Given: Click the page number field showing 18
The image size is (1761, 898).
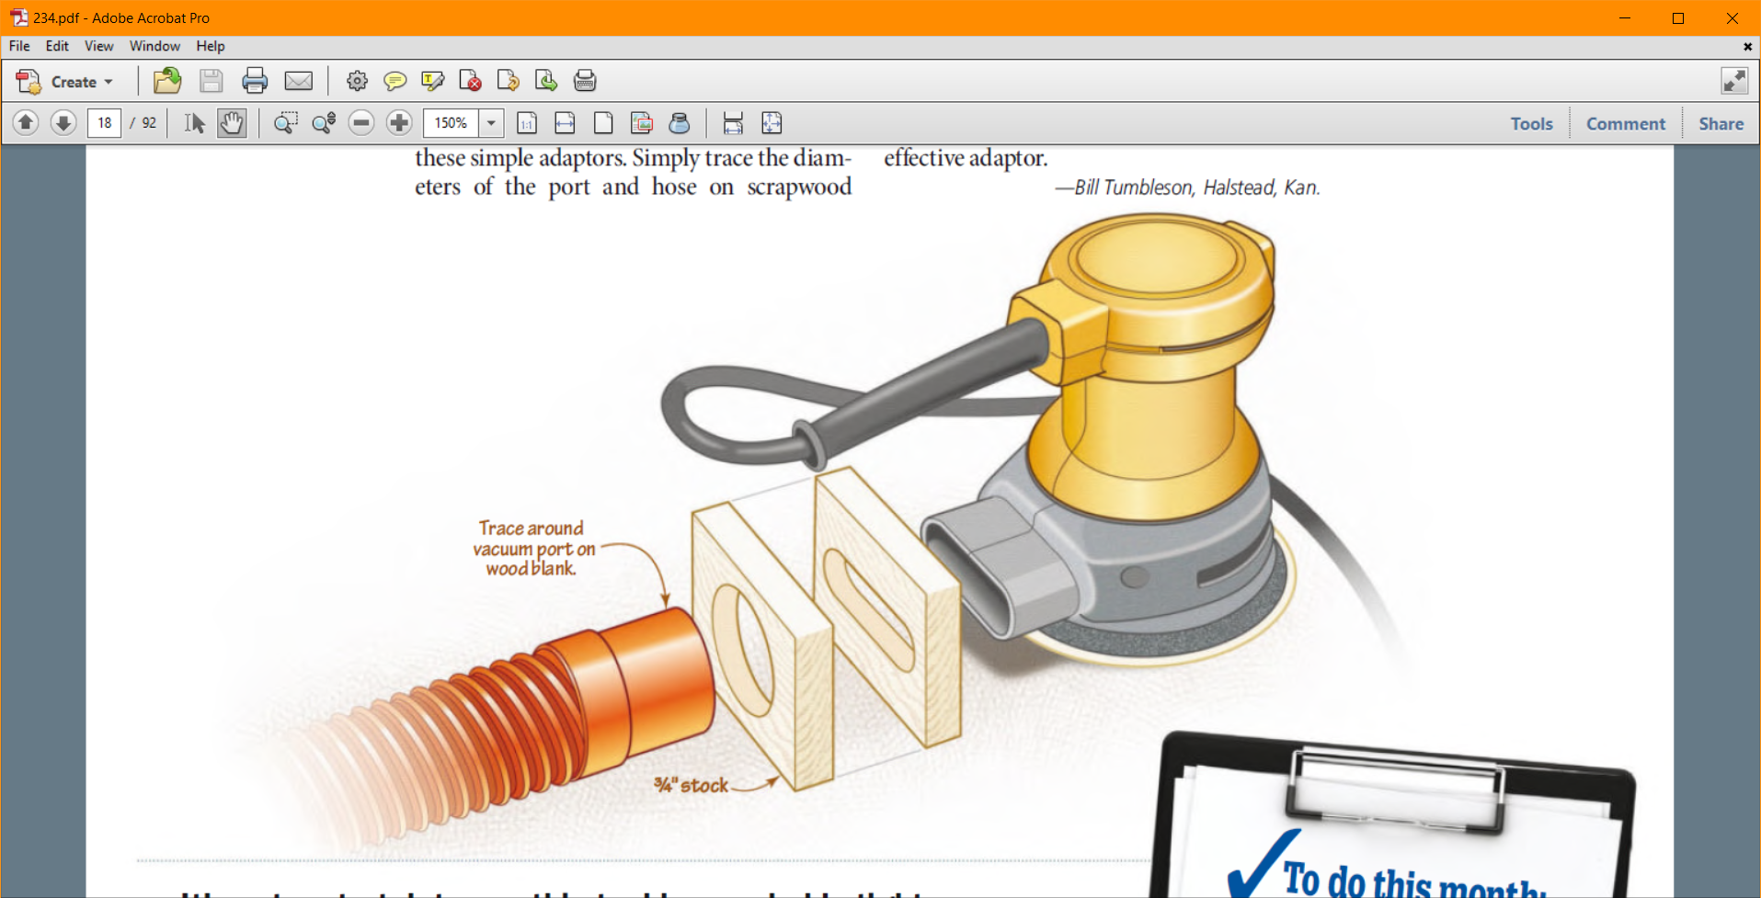Looking at the screenshot, I should (104, 122).
